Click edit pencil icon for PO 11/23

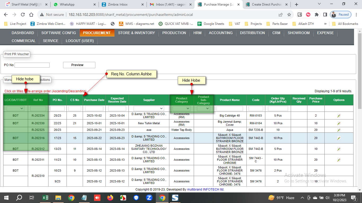click(x=339, y=160)
